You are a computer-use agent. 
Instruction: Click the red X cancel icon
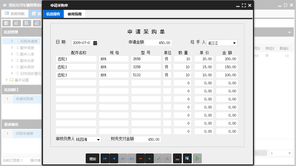tap(167, 158)
